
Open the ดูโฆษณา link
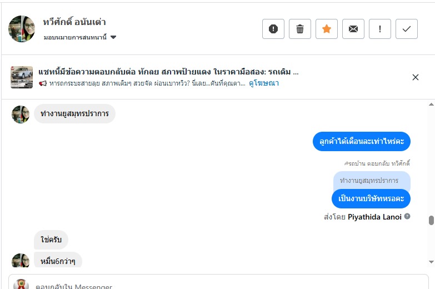tap(264, 83)
